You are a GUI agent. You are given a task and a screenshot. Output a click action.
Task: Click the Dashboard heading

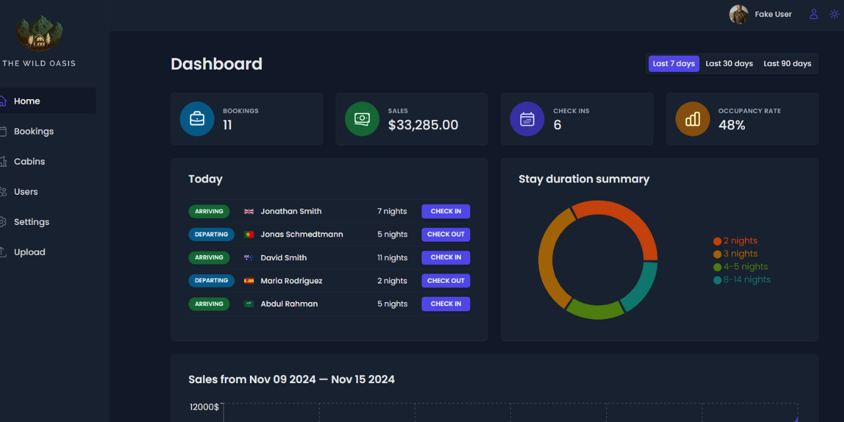pos(216,64)
